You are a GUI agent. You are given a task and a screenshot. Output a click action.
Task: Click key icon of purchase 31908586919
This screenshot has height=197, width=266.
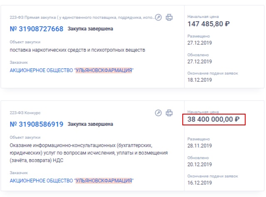click(158, 113)
